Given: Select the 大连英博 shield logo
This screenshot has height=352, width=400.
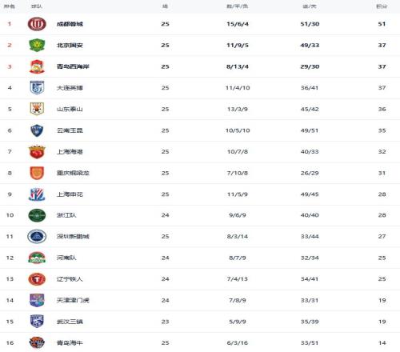Looking at the screenshot, I should 37,88.
